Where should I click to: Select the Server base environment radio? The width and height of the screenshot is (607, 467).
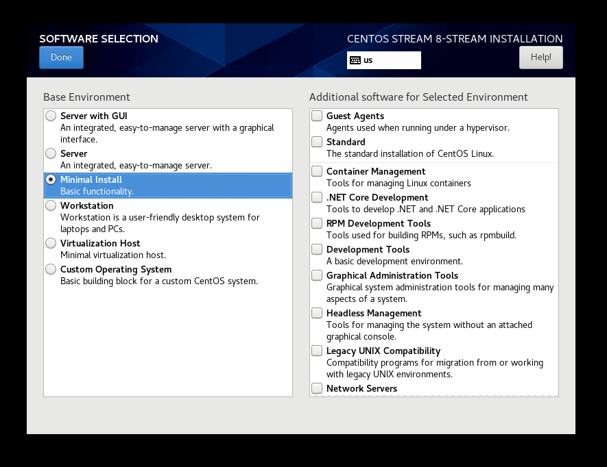51,153
